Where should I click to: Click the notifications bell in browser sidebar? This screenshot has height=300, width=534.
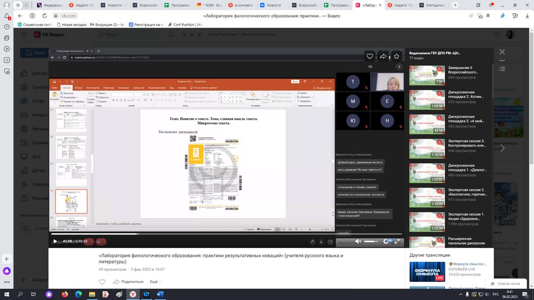click(x=7, y=16)
